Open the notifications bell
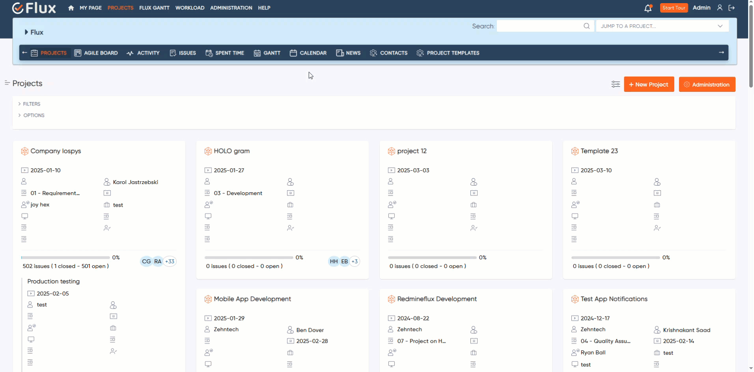Image resolution: width=754 pixels, height=372 pixels. [648, 8]
